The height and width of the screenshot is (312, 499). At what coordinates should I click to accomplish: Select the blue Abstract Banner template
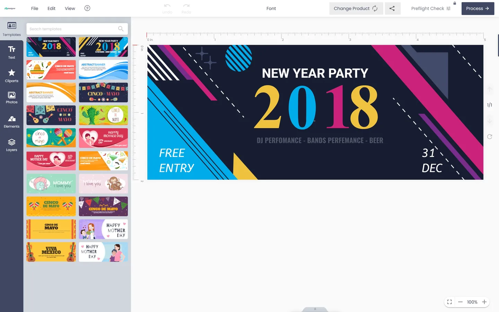click(x=103, y=70)
